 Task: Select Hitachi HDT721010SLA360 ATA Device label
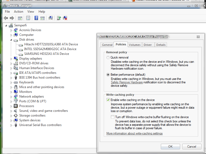pos(51,44)
